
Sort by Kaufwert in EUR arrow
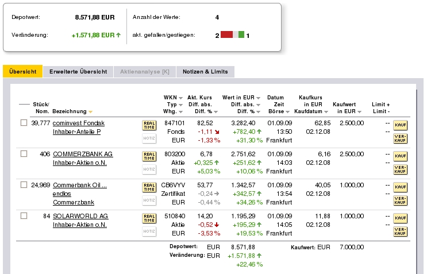(x=359, y=112)
